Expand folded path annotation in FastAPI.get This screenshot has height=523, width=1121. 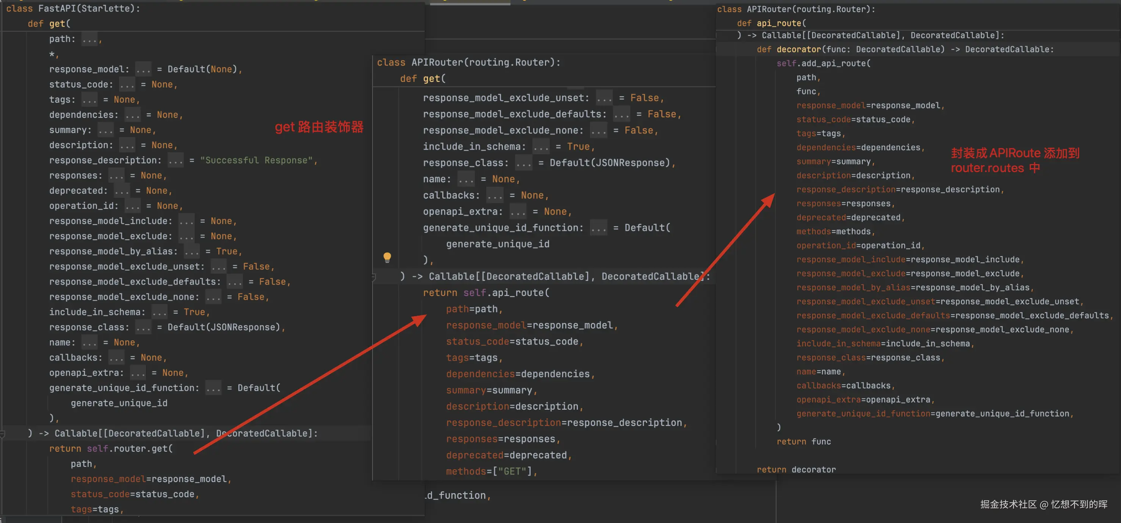point(90,39)
